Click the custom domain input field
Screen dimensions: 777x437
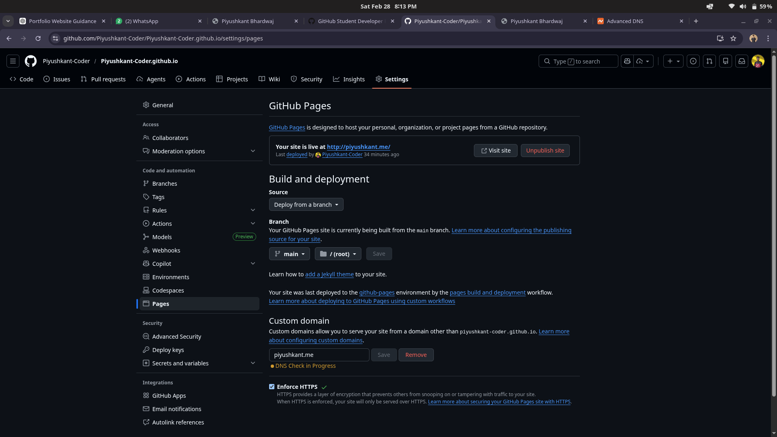319,355
